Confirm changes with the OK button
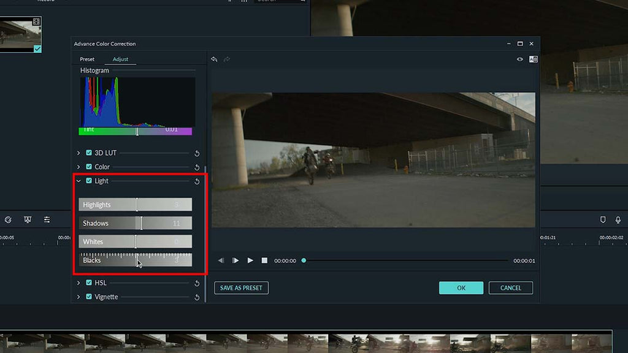 (461, 288)
